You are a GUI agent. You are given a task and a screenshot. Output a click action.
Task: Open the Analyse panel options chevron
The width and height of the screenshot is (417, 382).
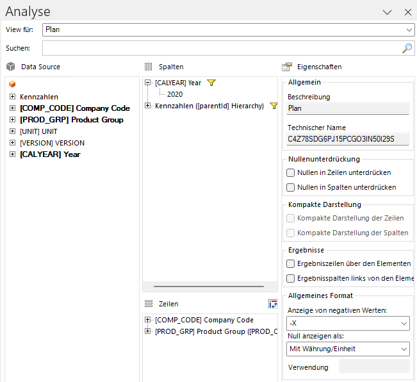click(x=387, y=12)
